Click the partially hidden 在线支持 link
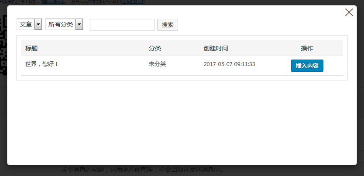This screenshot has height=176, width=364. click(132, 2)
